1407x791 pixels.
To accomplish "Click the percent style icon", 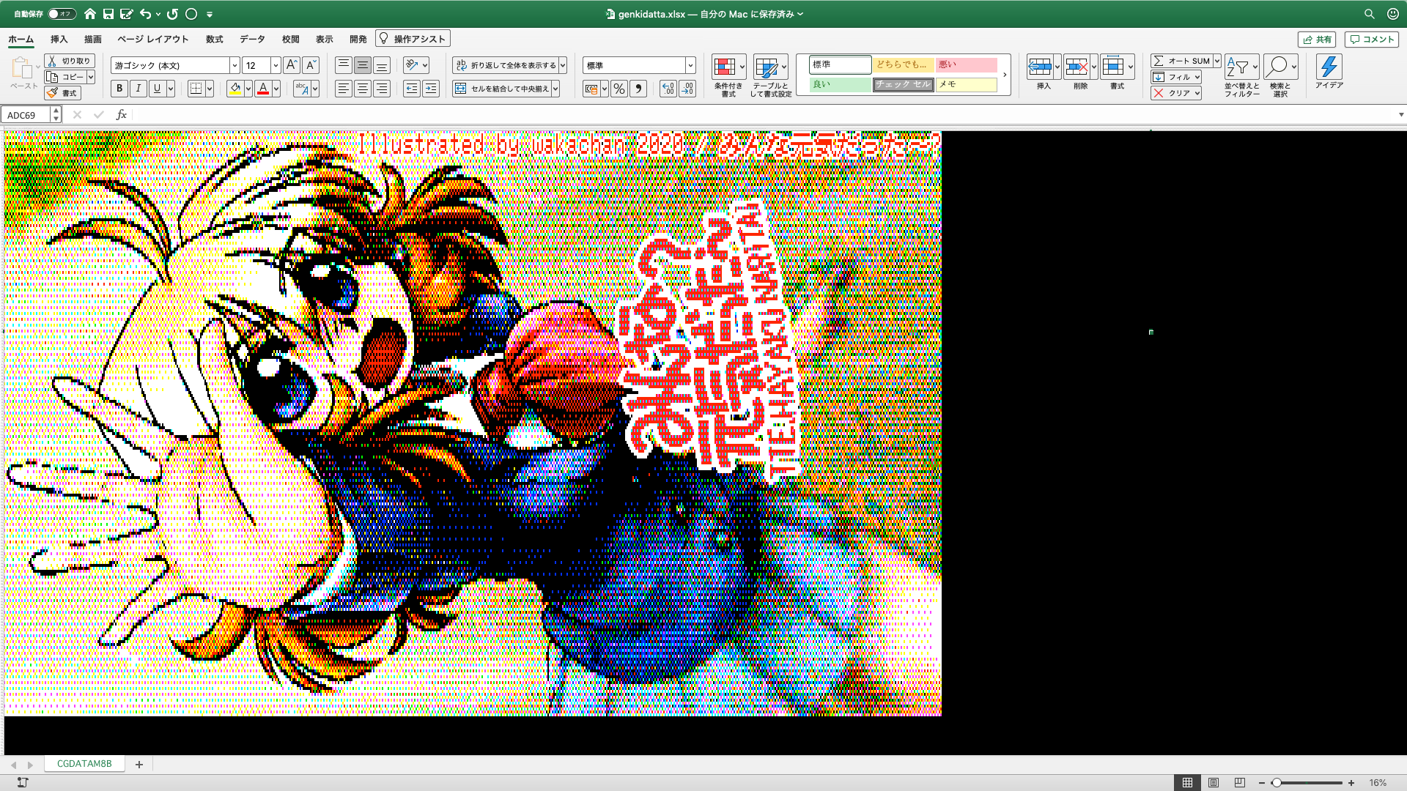I will pos(619,89).
